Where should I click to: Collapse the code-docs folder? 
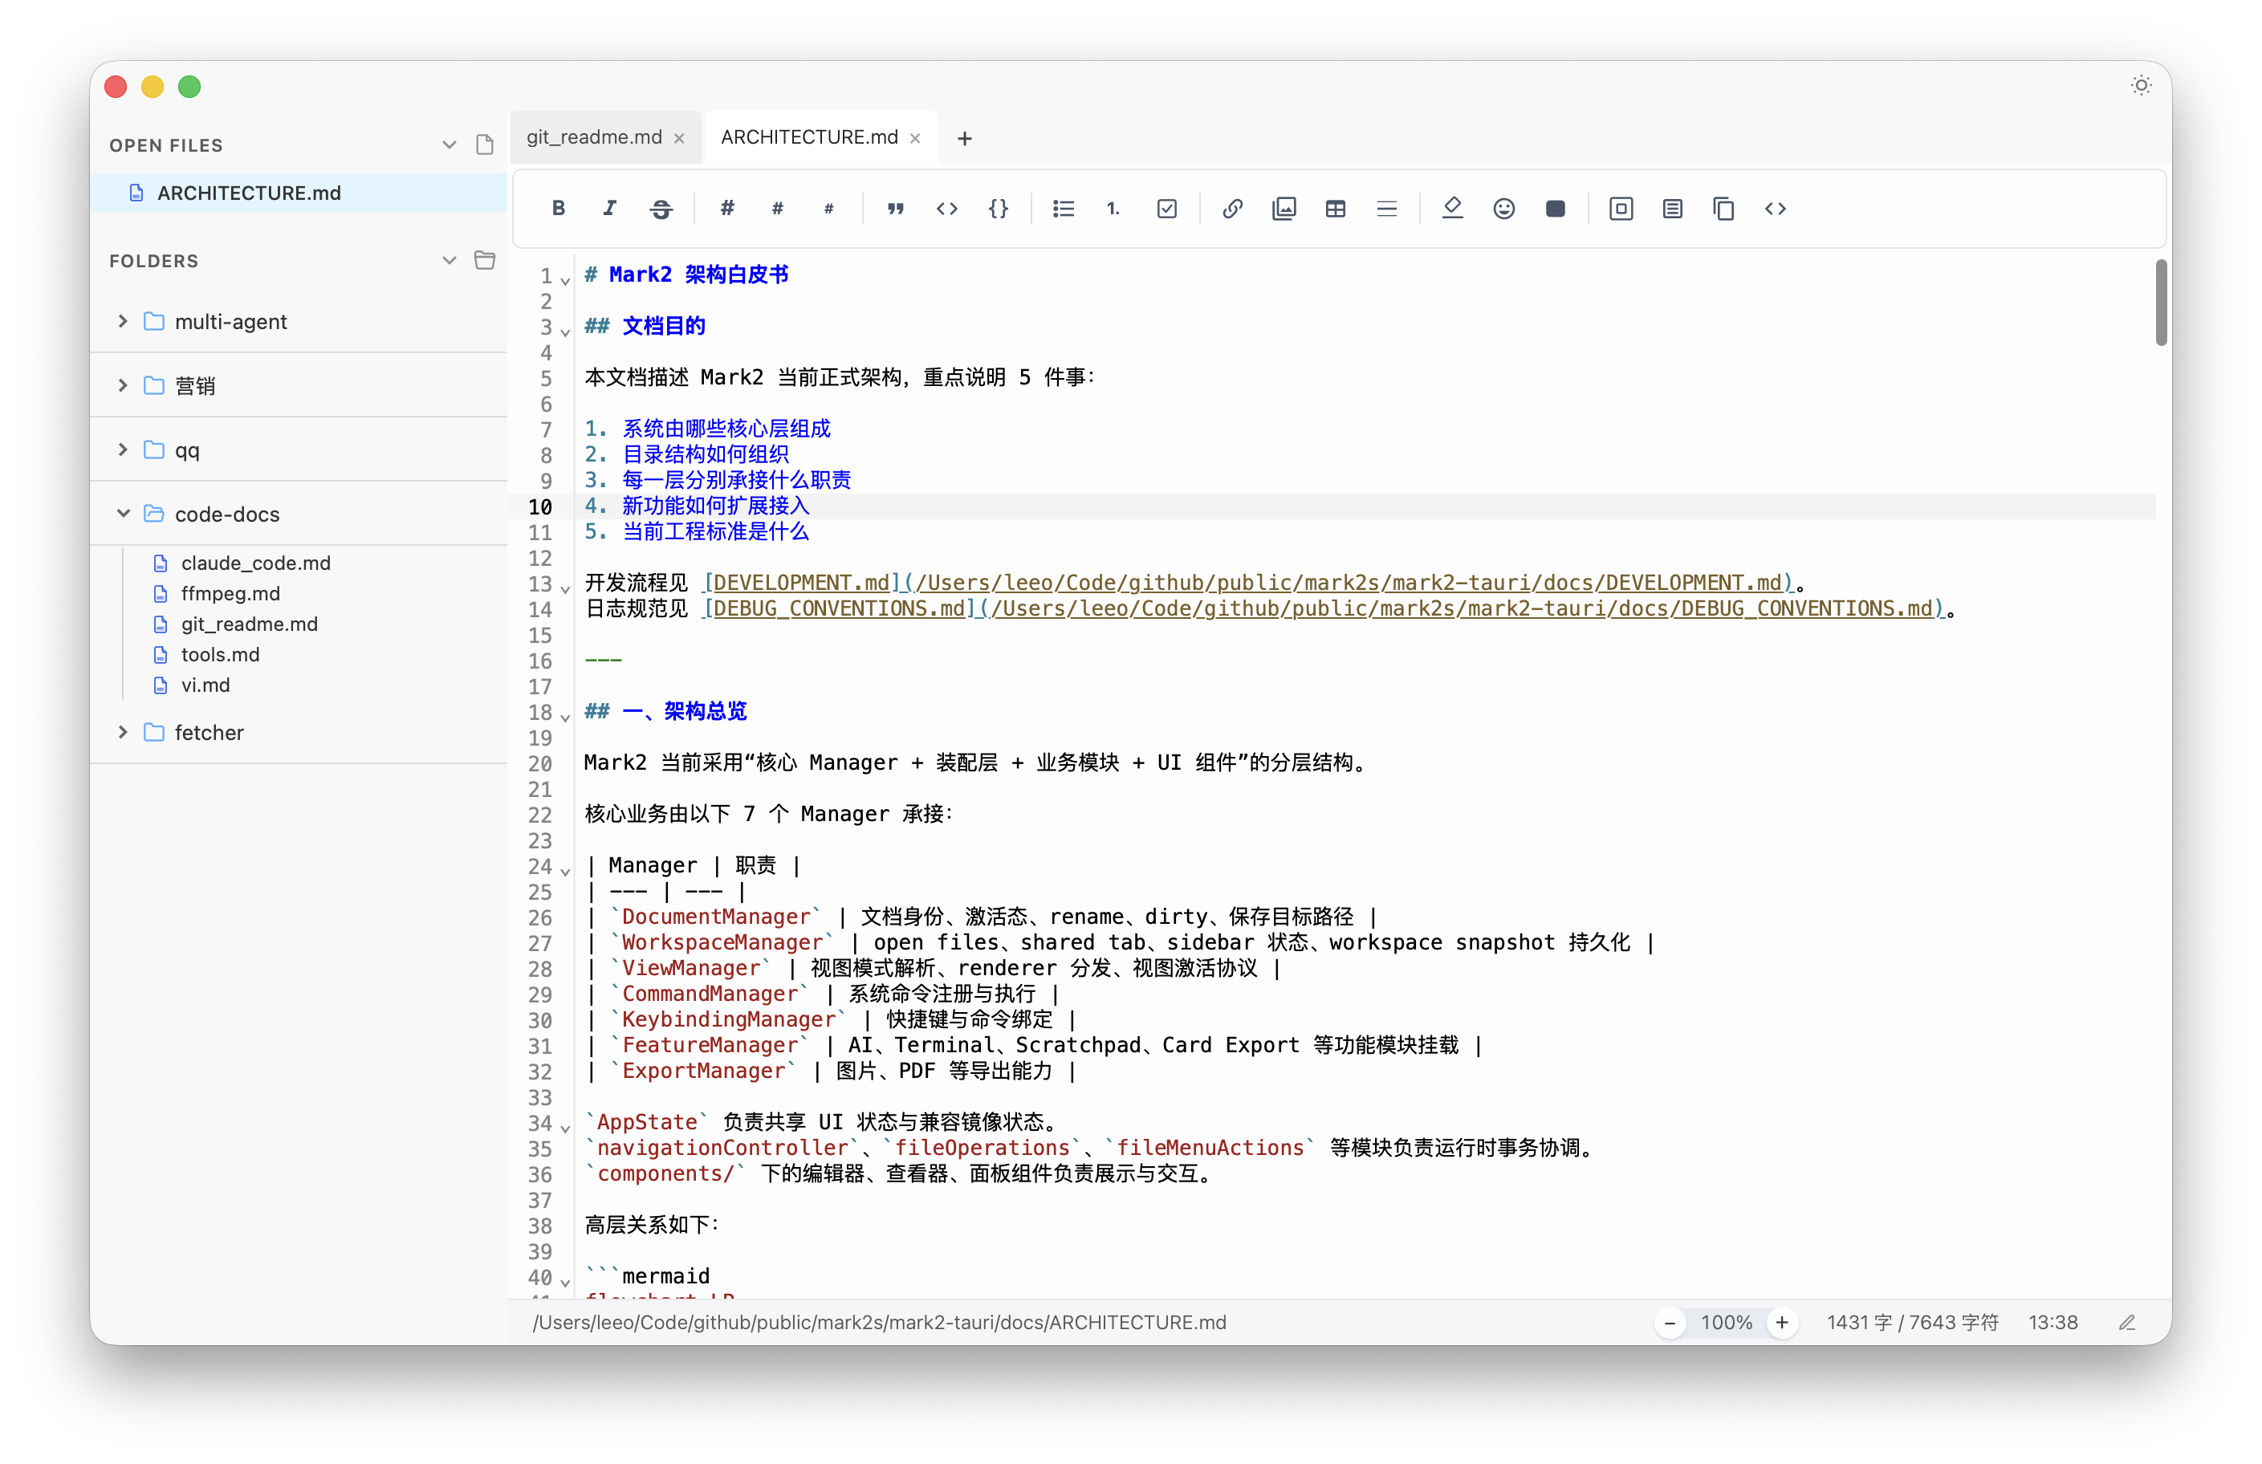coord(123,514)
